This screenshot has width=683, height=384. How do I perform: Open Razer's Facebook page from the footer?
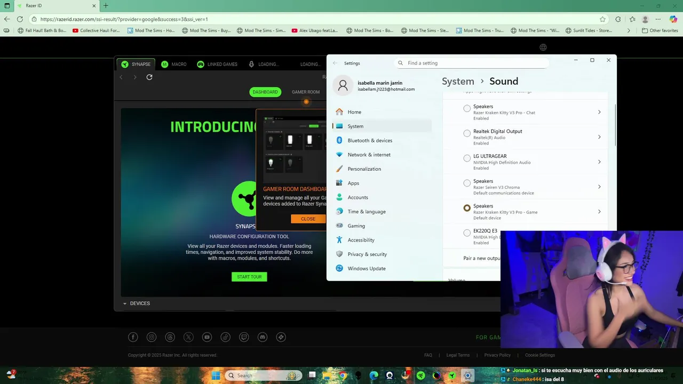[133, 337]
